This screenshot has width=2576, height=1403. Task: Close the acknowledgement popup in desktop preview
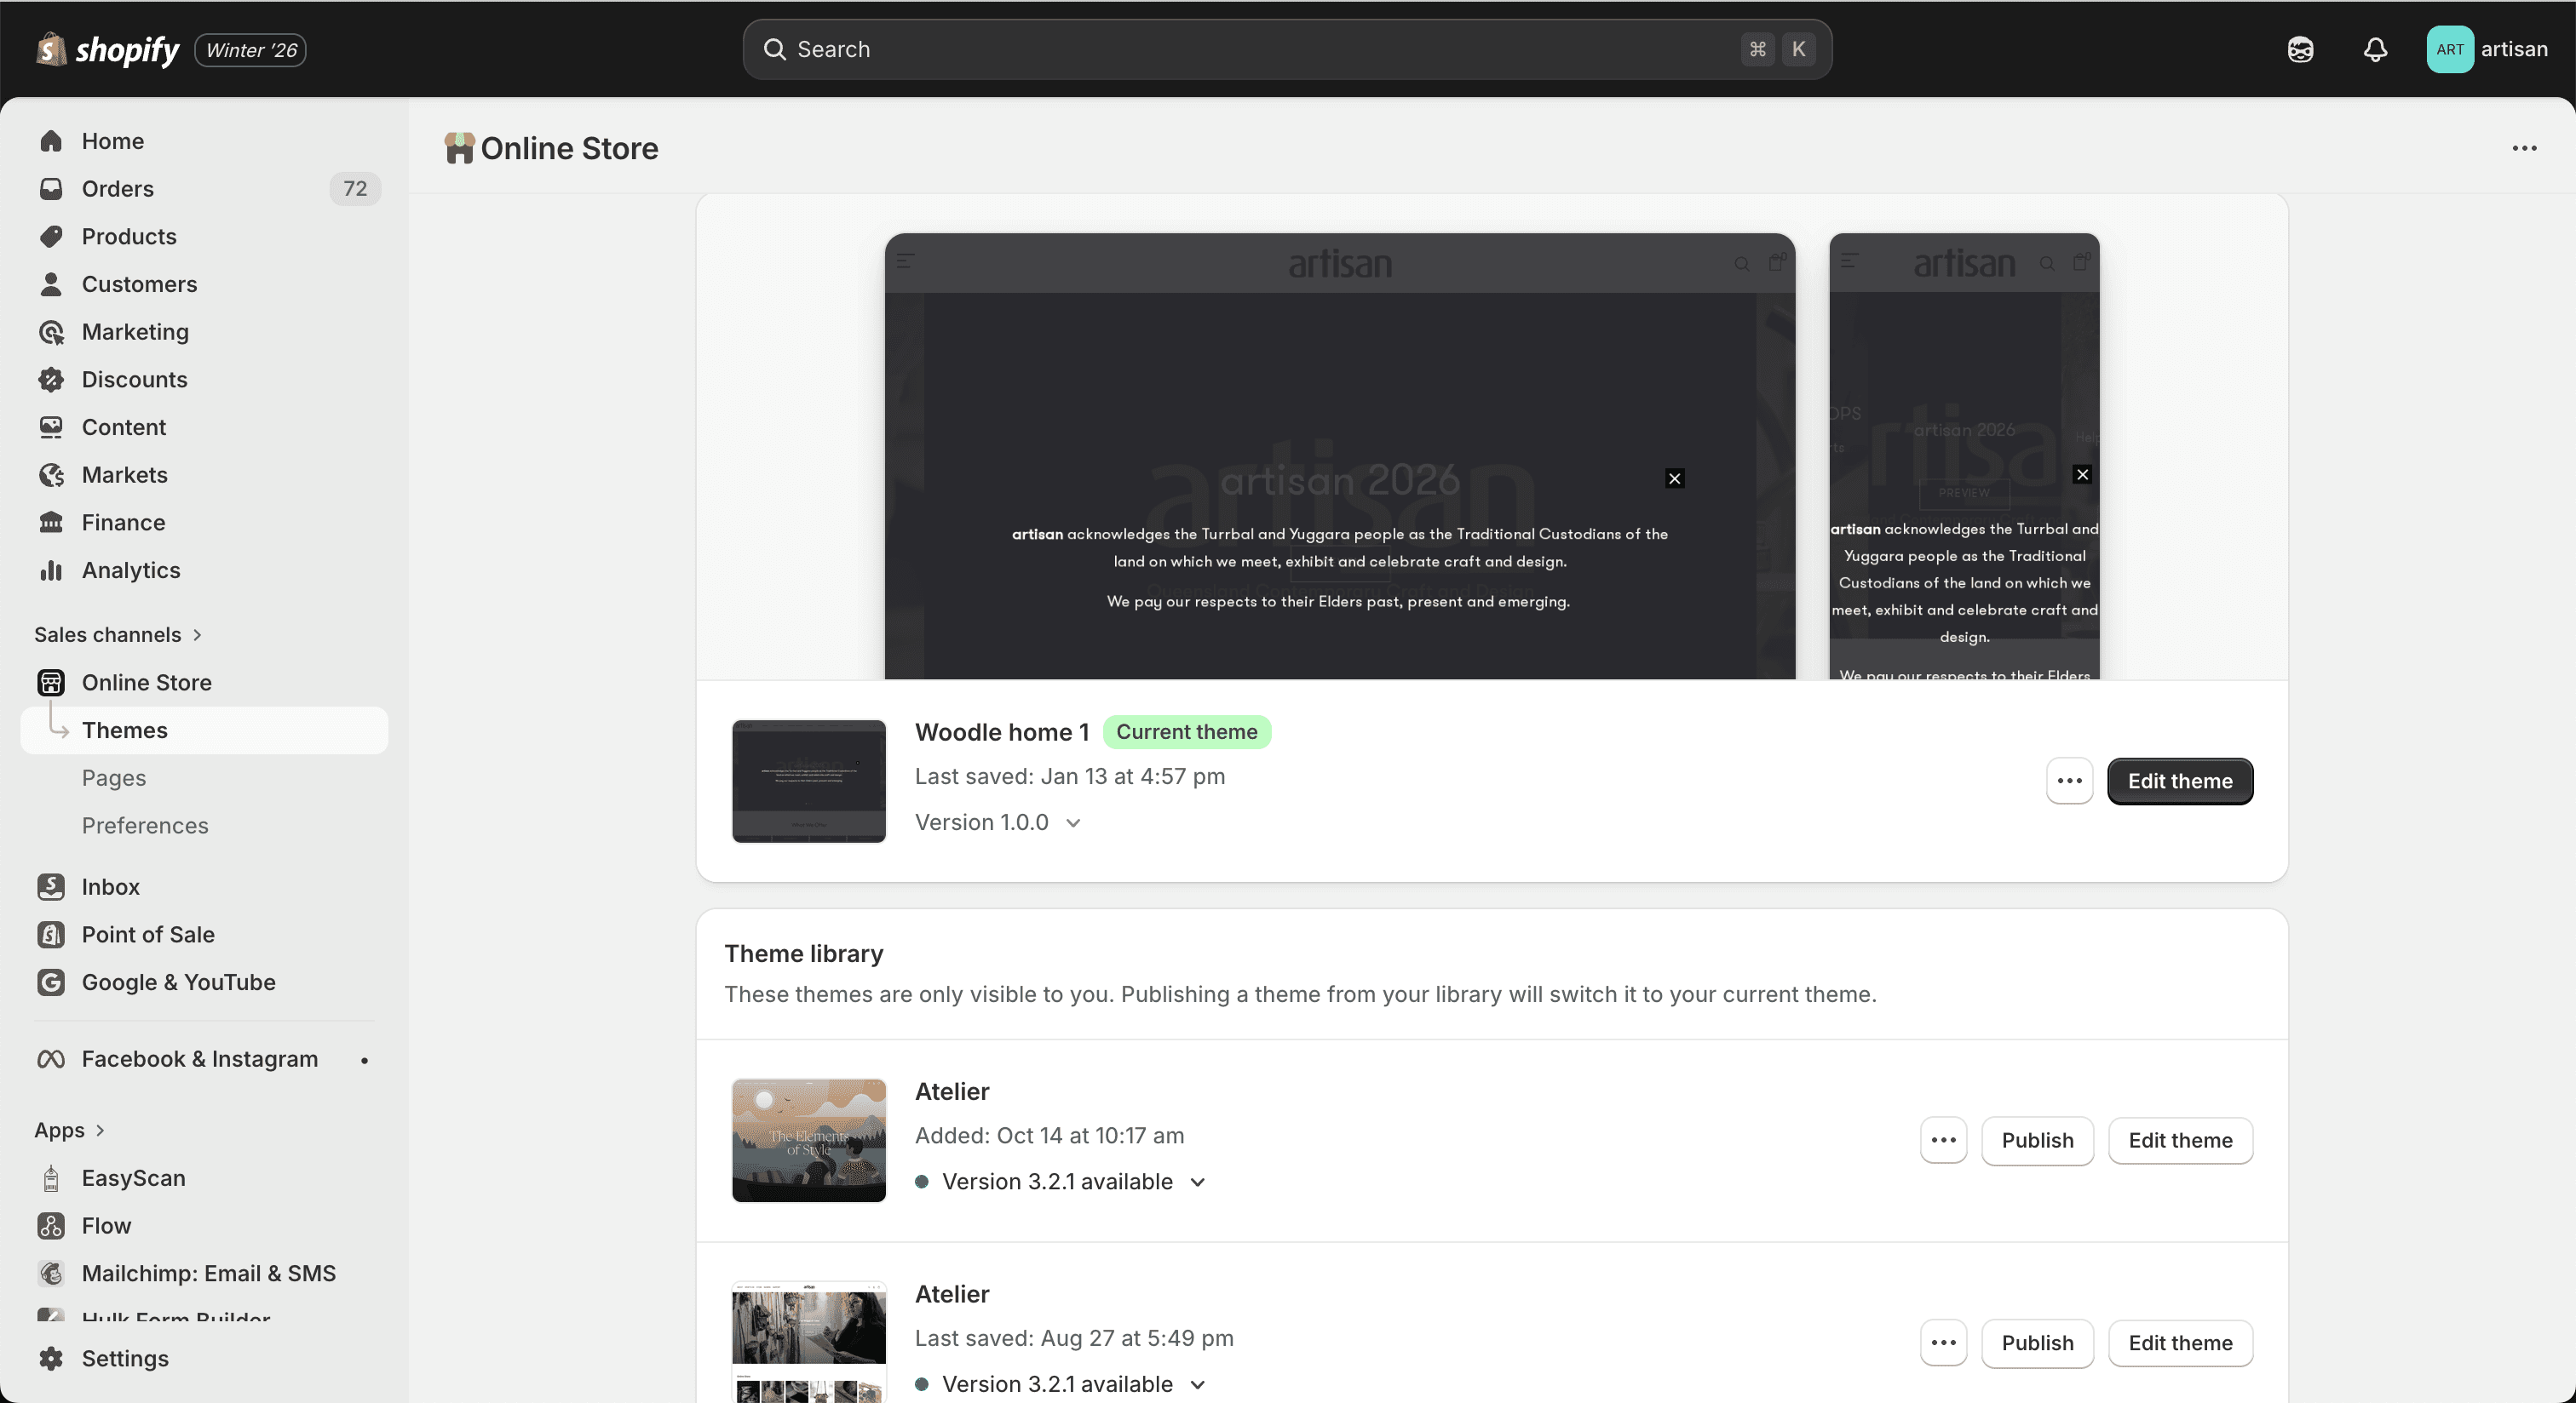[1675, 478]
